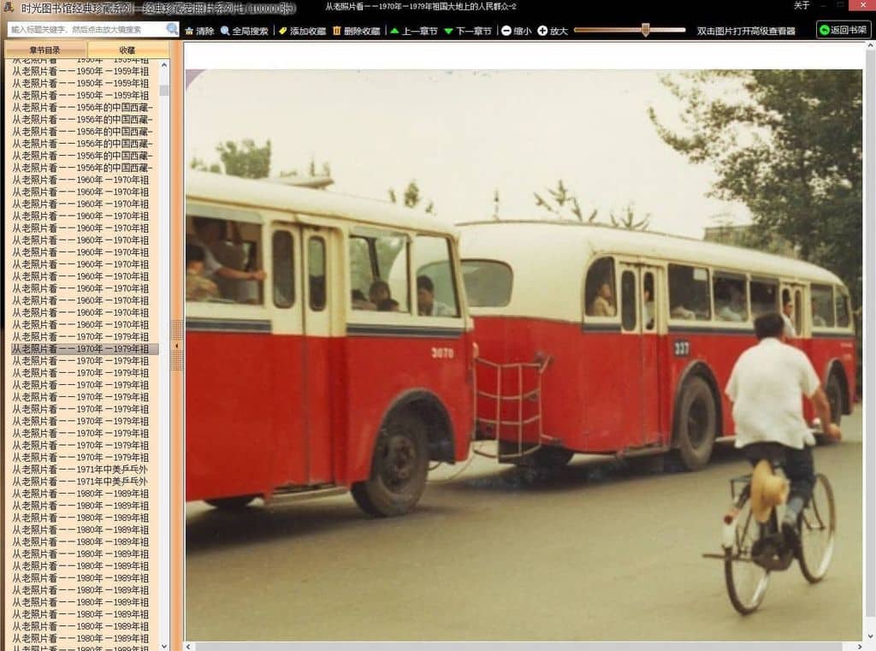Open 全局搜索 global search
The height and width of the screenshot is (651, 876).
pos(244,31)
